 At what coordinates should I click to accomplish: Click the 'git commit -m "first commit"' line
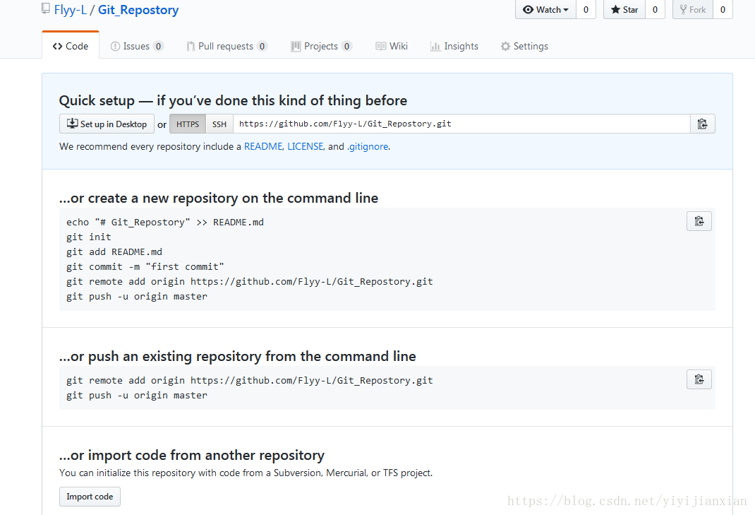pos(145,266)
